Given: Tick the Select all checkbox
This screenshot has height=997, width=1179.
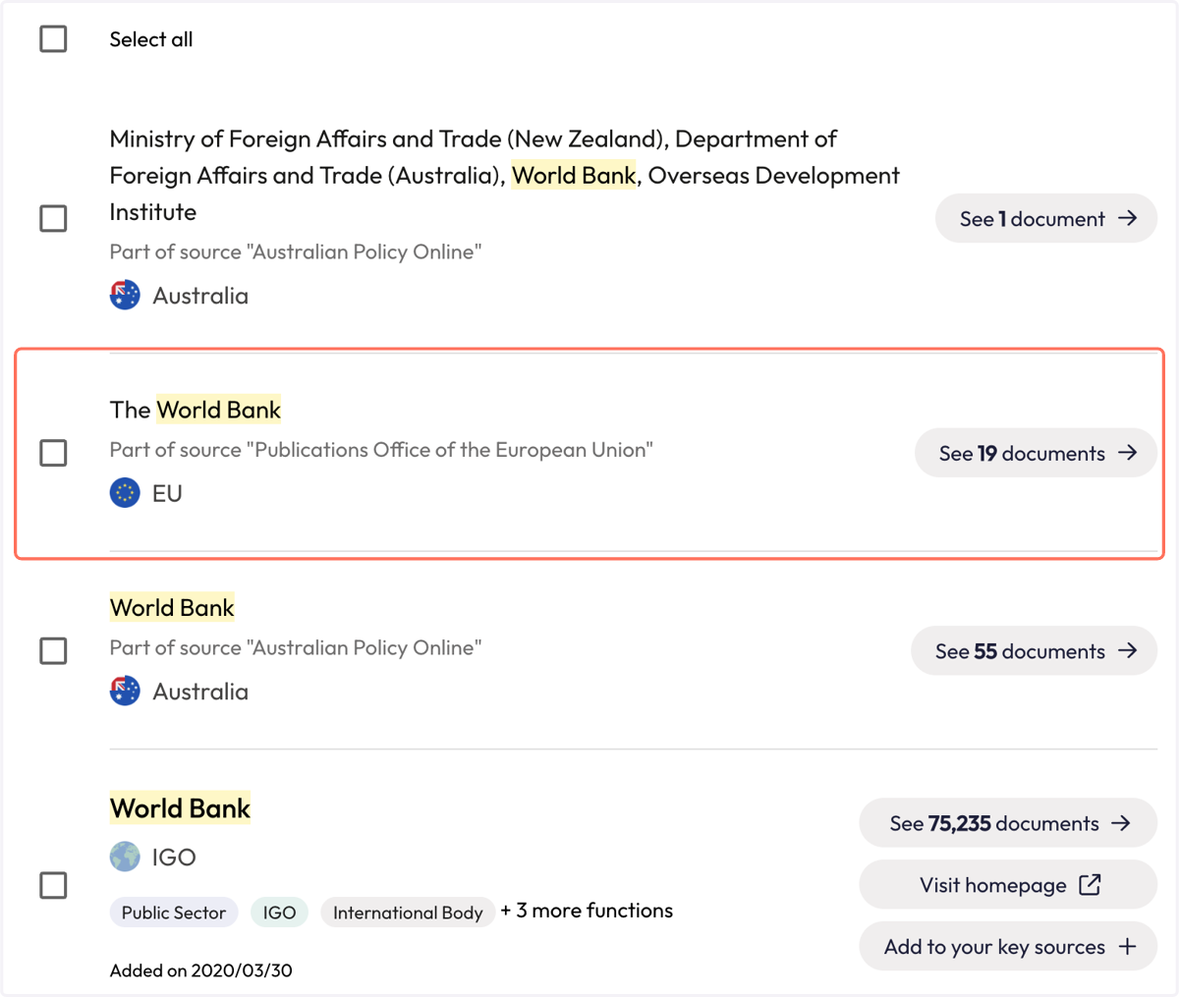Looking at the screenshot, I should click(x=53, y=39).
